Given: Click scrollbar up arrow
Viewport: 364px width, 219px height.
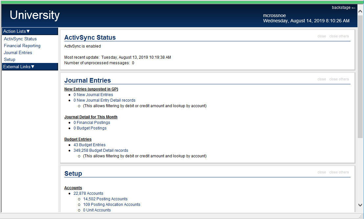Looking at the screenshot, I should [360, 11].
